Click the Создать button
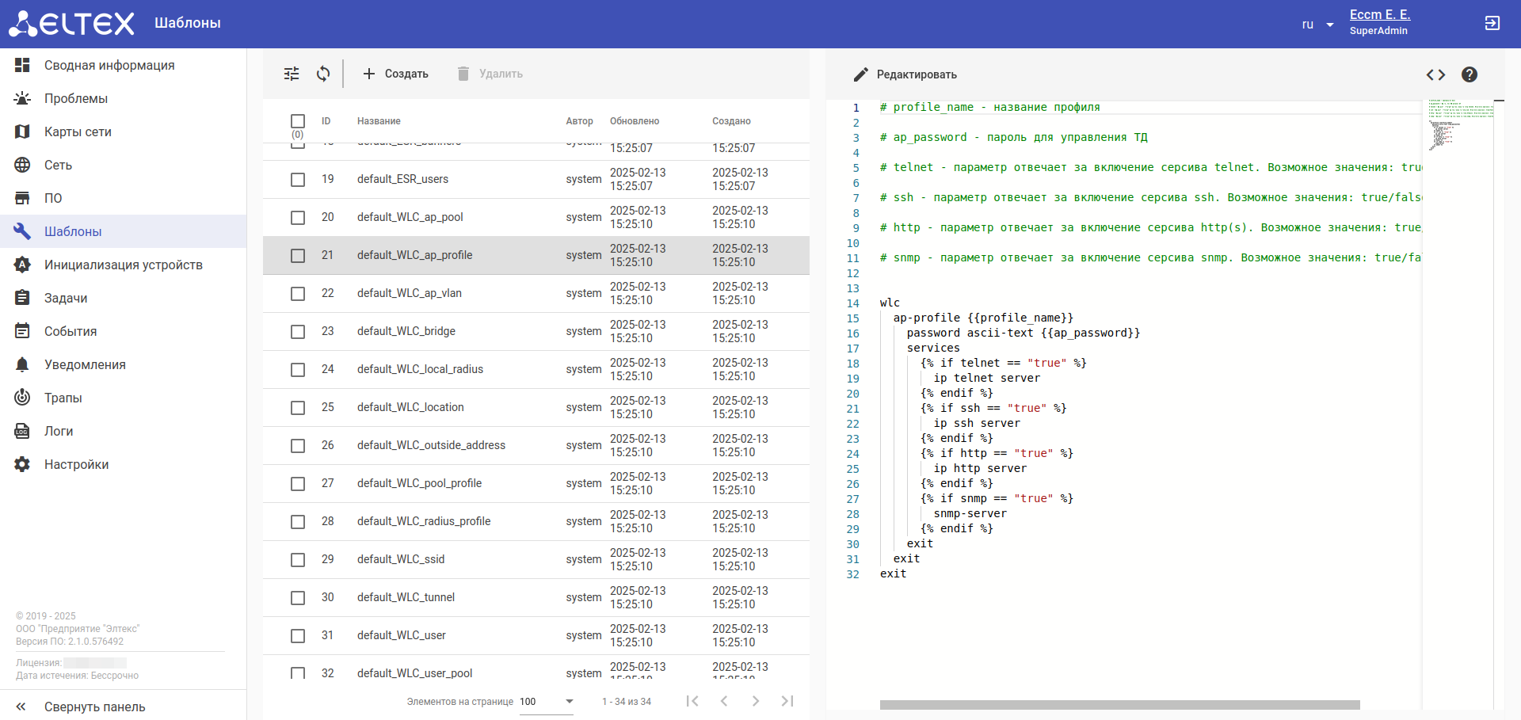1521x720 pixels. click(395, 74)
